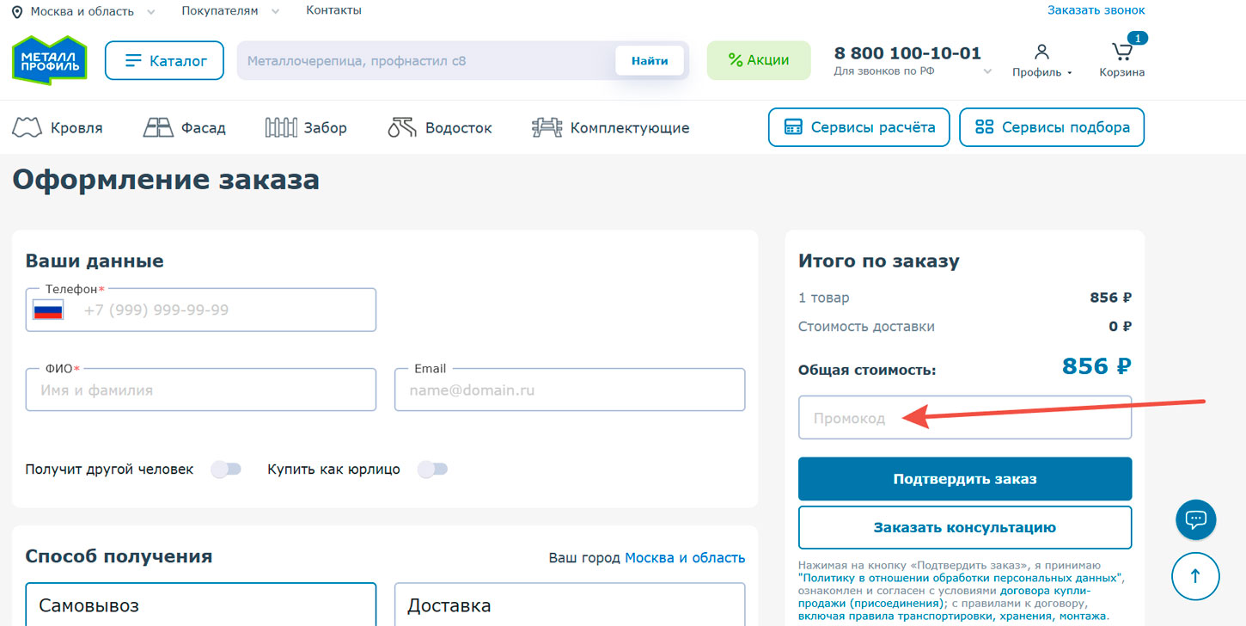
Task: Open the Каталог menu button
Action: (164, 60)
